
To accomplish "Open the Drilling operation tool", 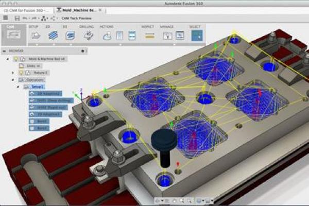I will coord(88,36).
